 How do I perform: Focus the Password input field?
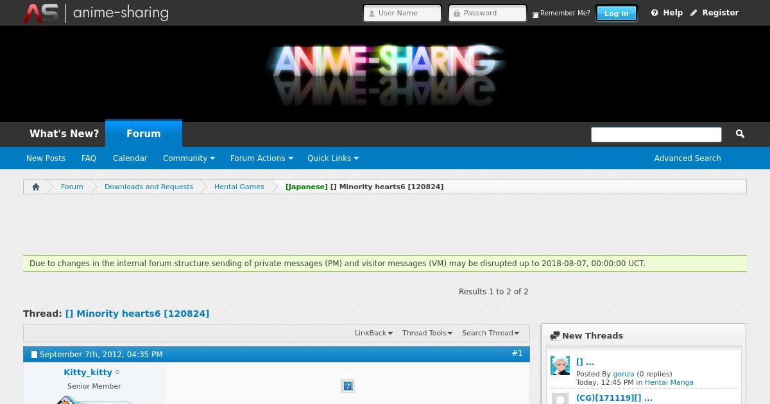coord(488,13)
